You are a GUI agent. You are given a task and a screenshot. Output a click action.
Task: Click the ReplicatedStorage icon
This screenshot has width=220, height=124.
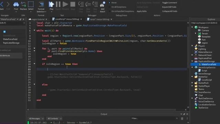pyautogui.click(x=196, y=61)
